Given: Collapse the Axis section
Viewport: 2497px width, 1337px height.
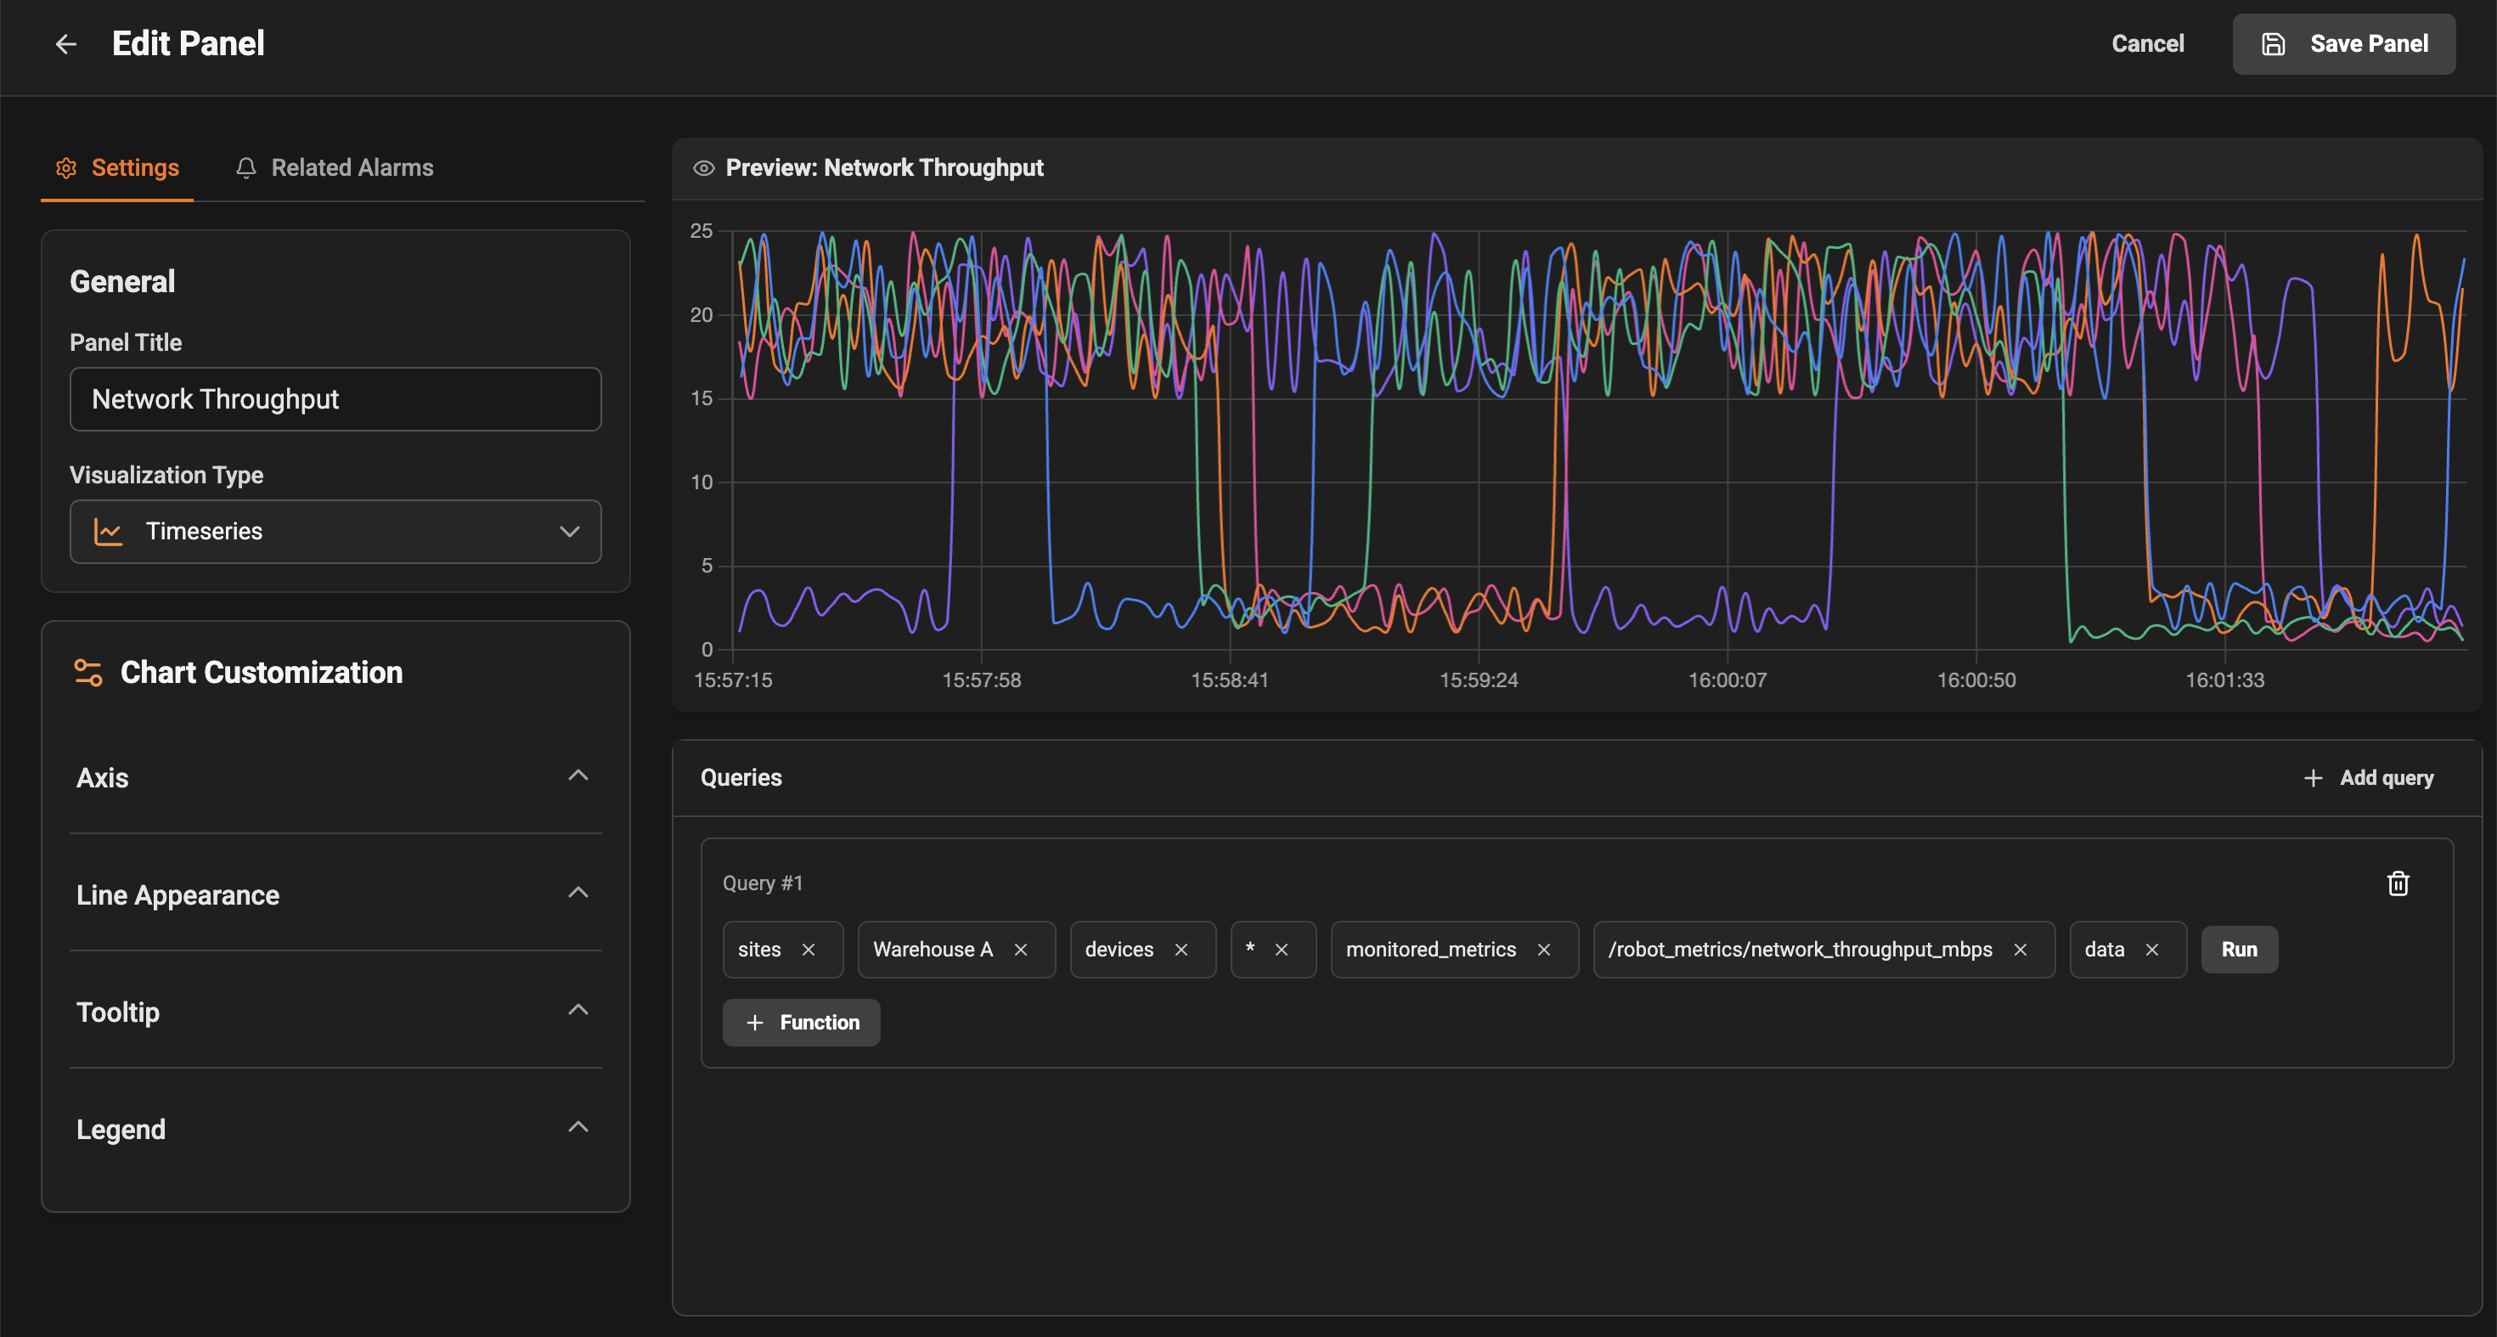Looking at the screenshot, I should (578, 776).
